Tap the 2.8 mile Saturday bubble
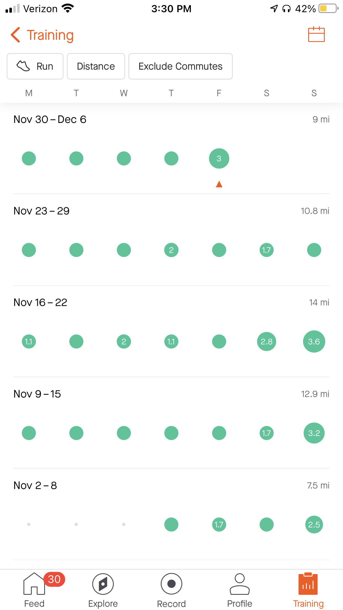 pos(267,341)
